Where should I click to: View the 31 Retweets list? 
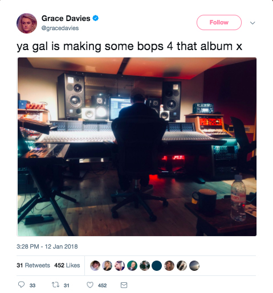pyautogui.click(x=33, y=265)
